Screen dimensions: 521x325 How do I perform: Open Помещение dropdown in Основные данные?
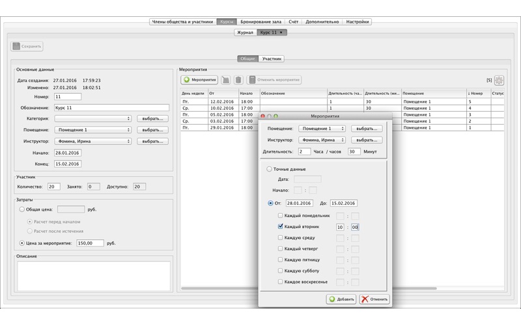click(x=92, y=130)
